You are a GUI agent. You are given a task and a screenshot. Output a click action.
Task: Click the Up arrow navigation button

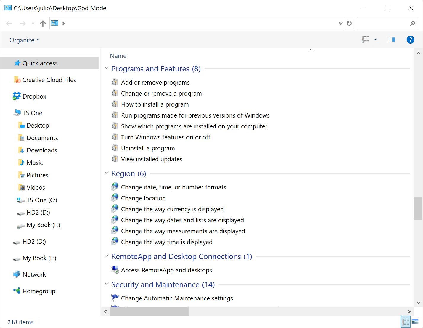[x=43, y=23]
